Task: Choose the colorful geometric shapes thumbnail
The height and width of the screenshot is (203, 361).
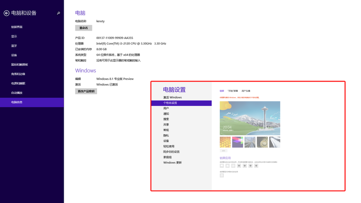Action: point(238,142)
